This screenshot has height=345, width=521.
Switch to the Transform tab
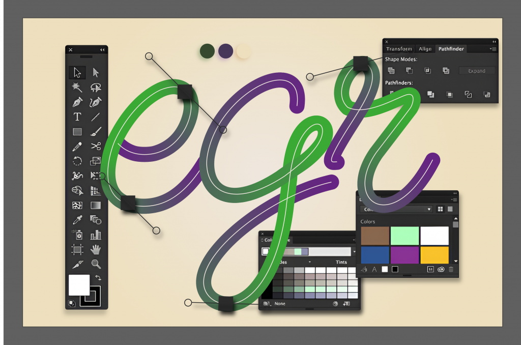tap(399, 49)
